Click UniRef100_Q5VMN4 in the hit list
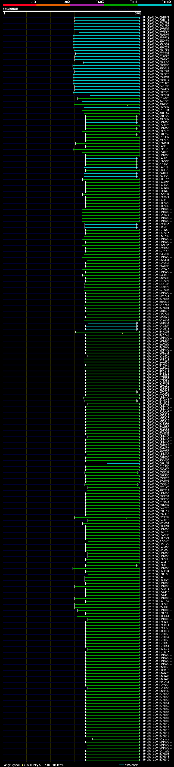The image size is (174, 767). point(156,78)
